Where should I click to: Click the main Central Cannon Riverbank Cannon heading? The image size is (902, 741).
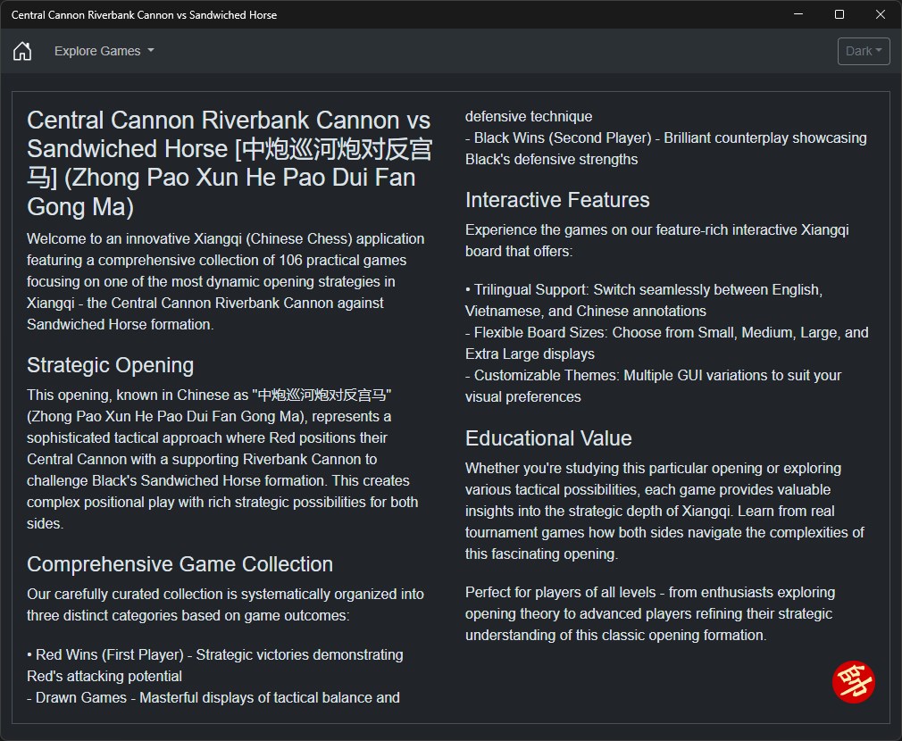click(x=229, y=163)
